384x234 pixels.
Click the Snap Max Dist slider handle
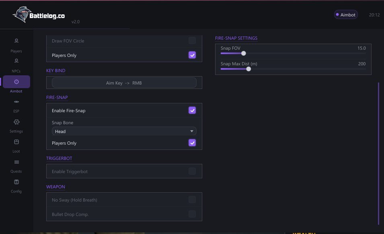coord(248,69)
